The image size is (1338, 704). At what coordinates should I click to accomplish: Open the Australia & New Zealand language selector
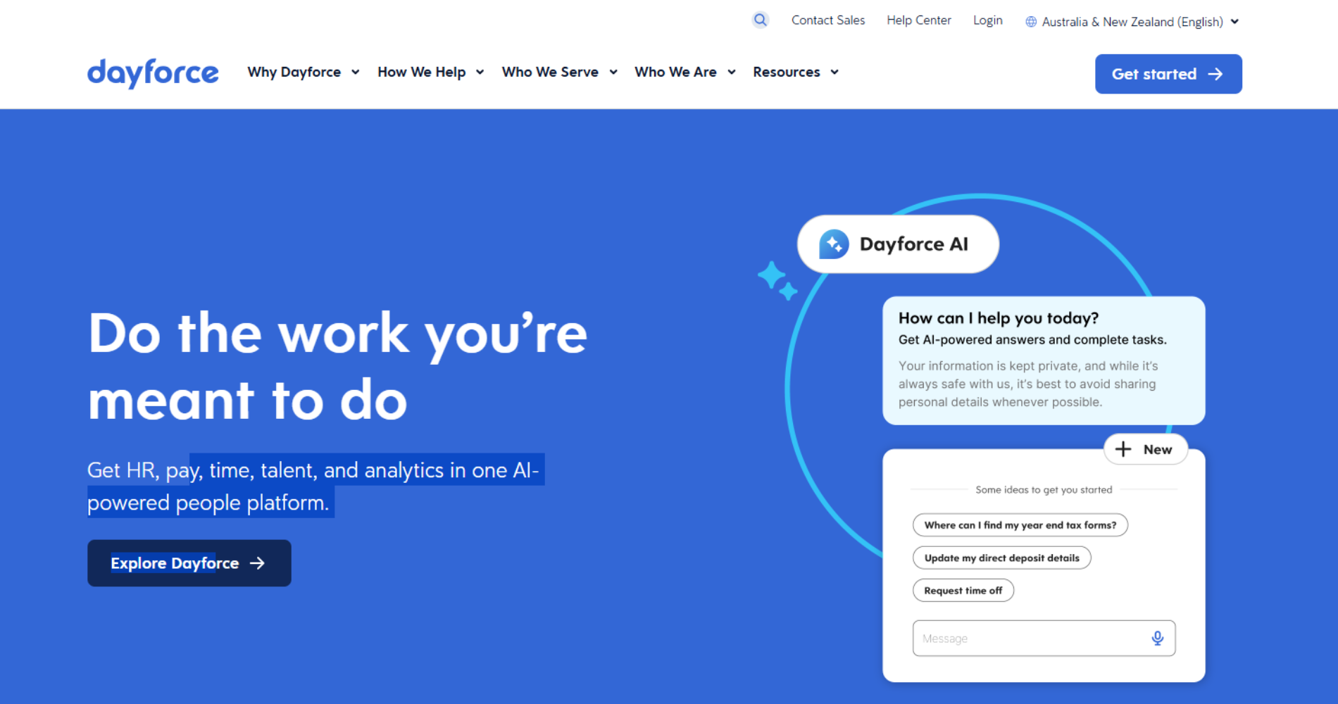tap(1132, 21)
